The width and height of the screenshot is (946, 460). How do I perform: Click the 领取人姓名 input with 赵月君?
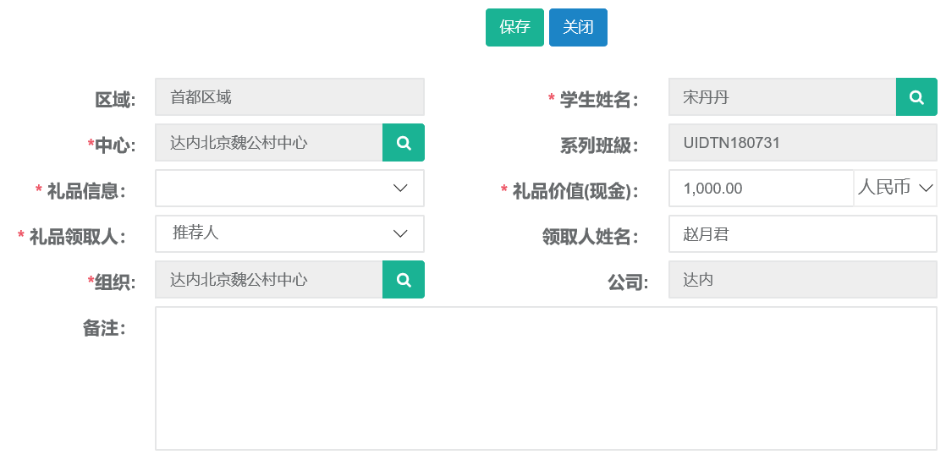[x=802, y=234]
